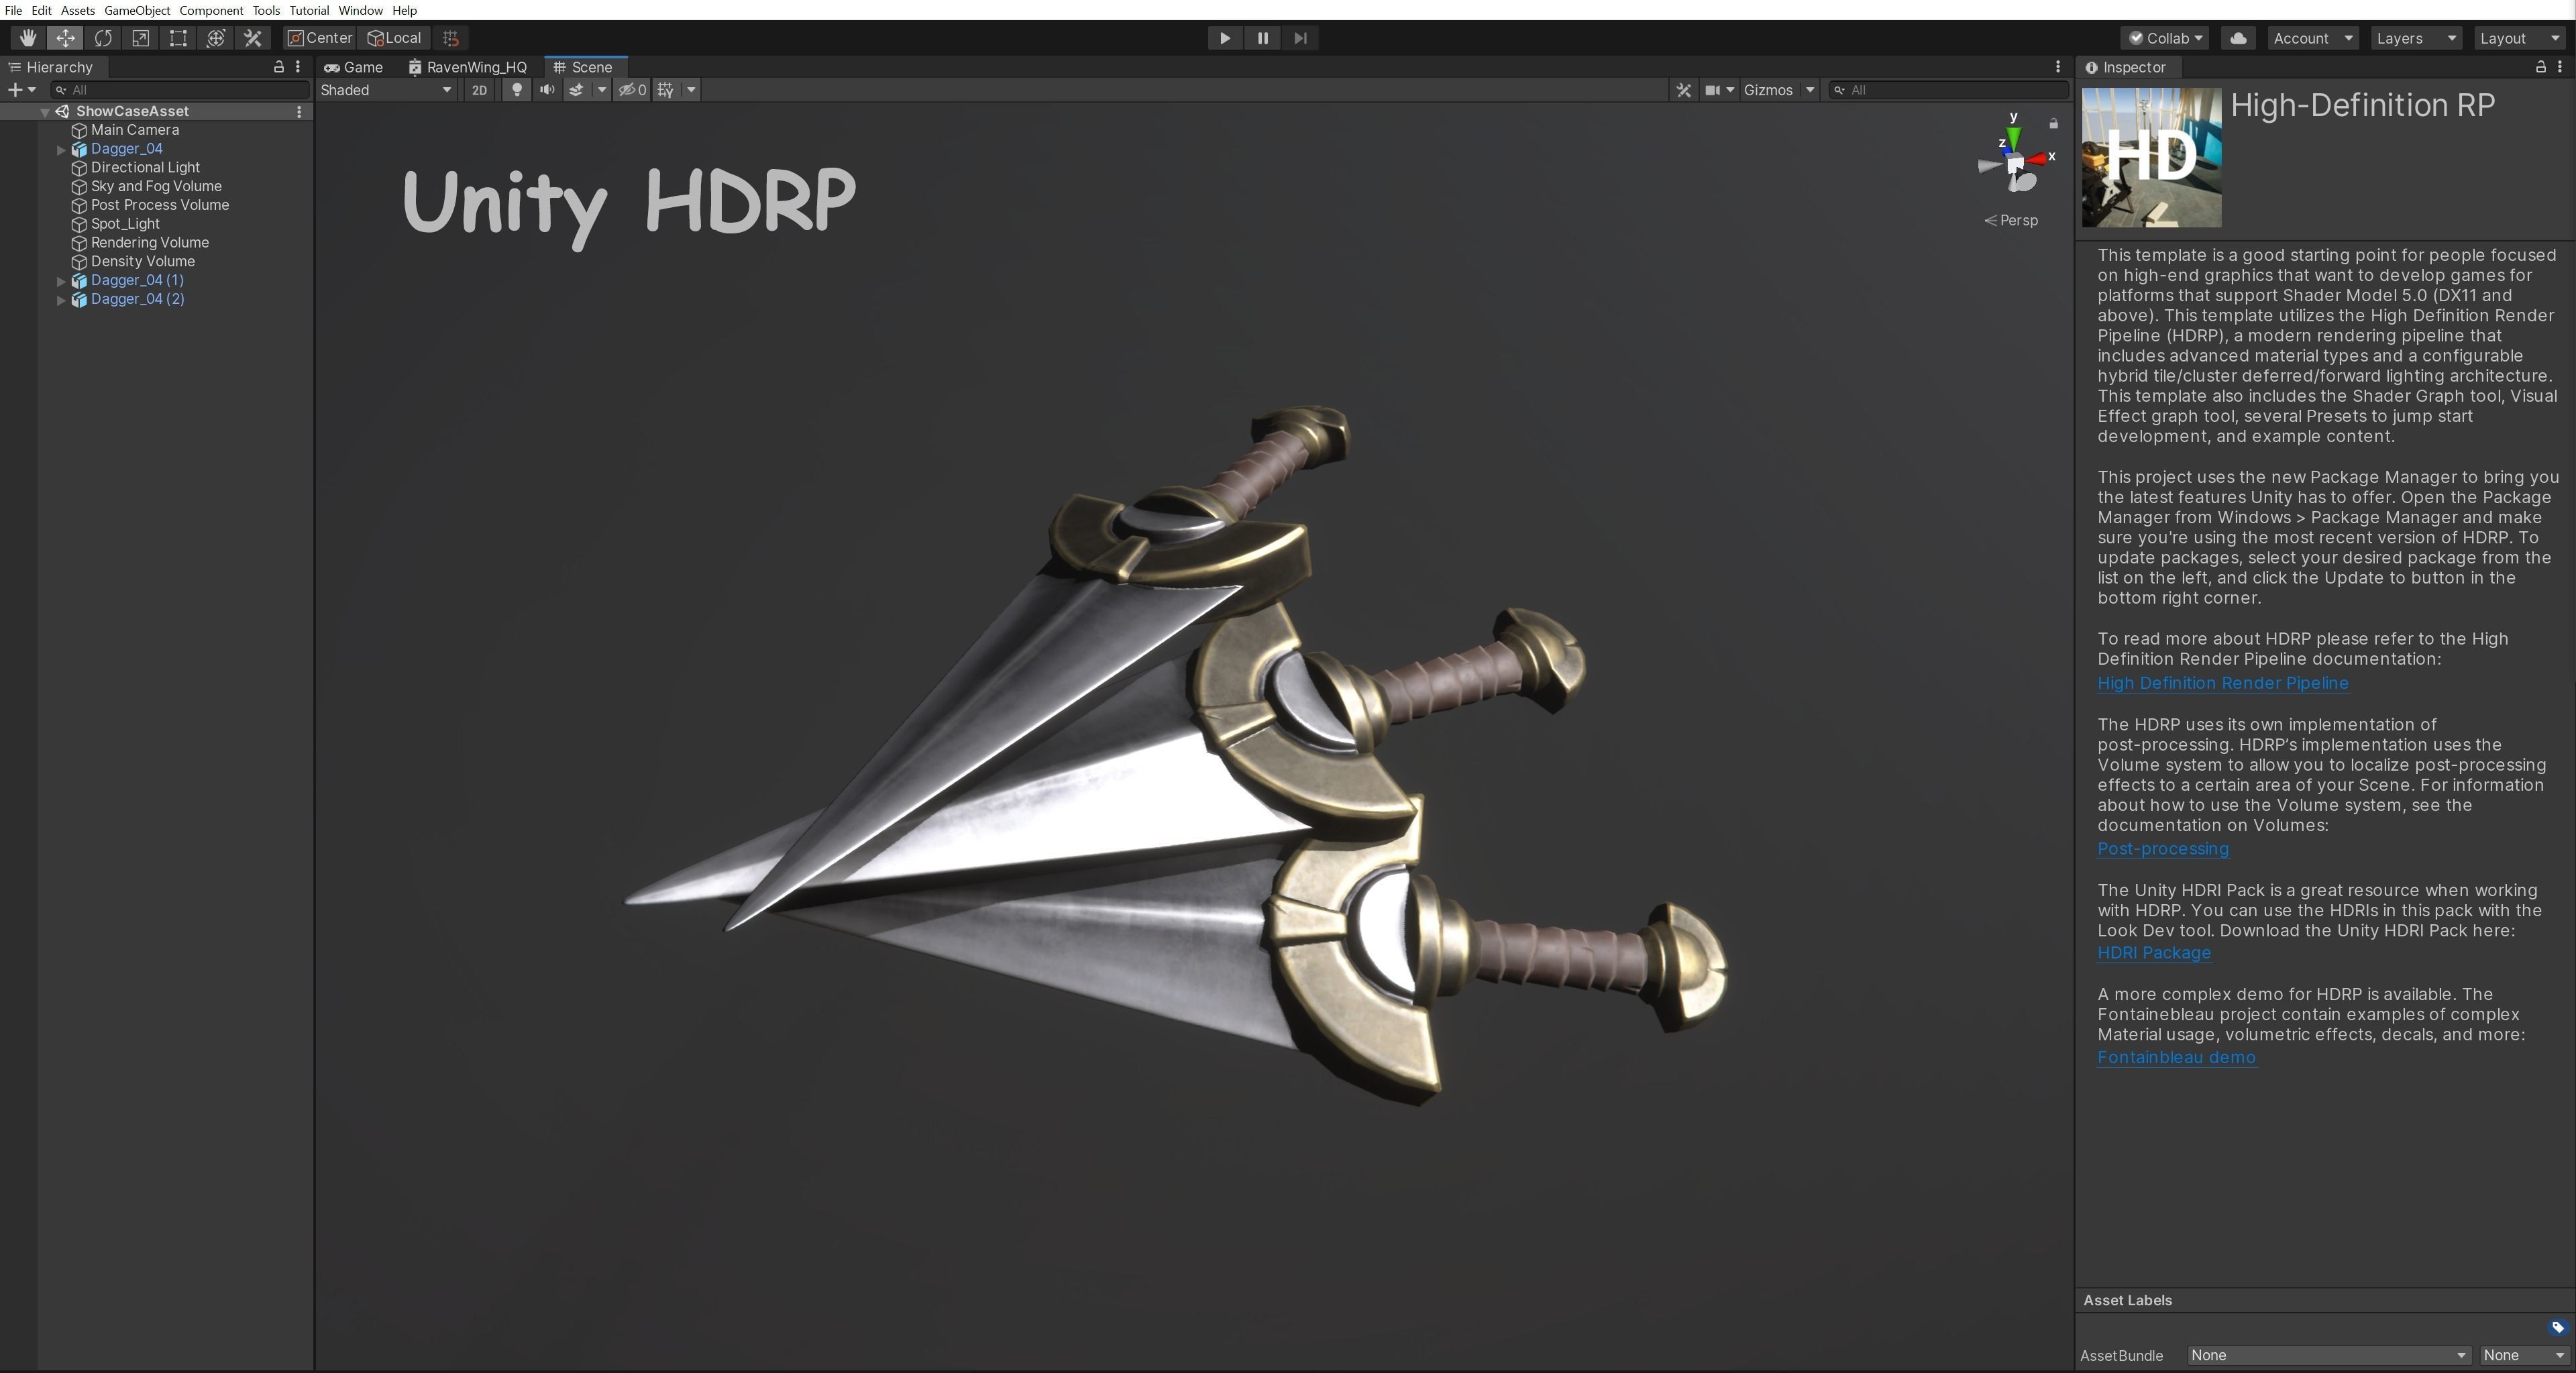The width and height of the screenshot is (2576, 1373).
Task: Open Inspector panel options menu
Action: (x=2560, y=67)
